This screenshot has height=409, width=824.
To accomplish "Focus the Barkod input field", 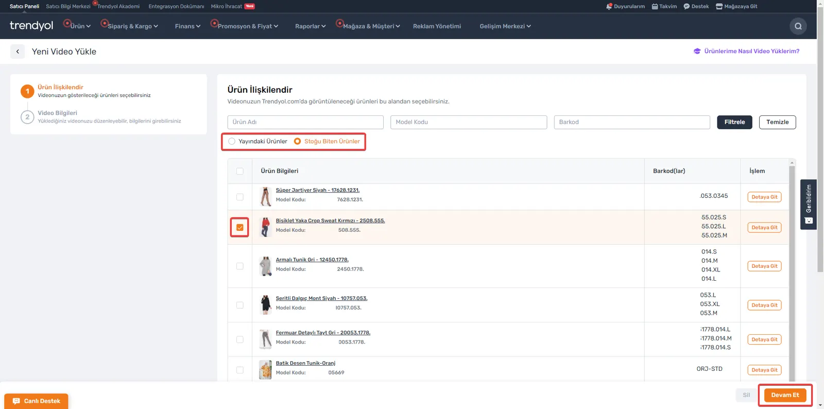I will (632, 122).
